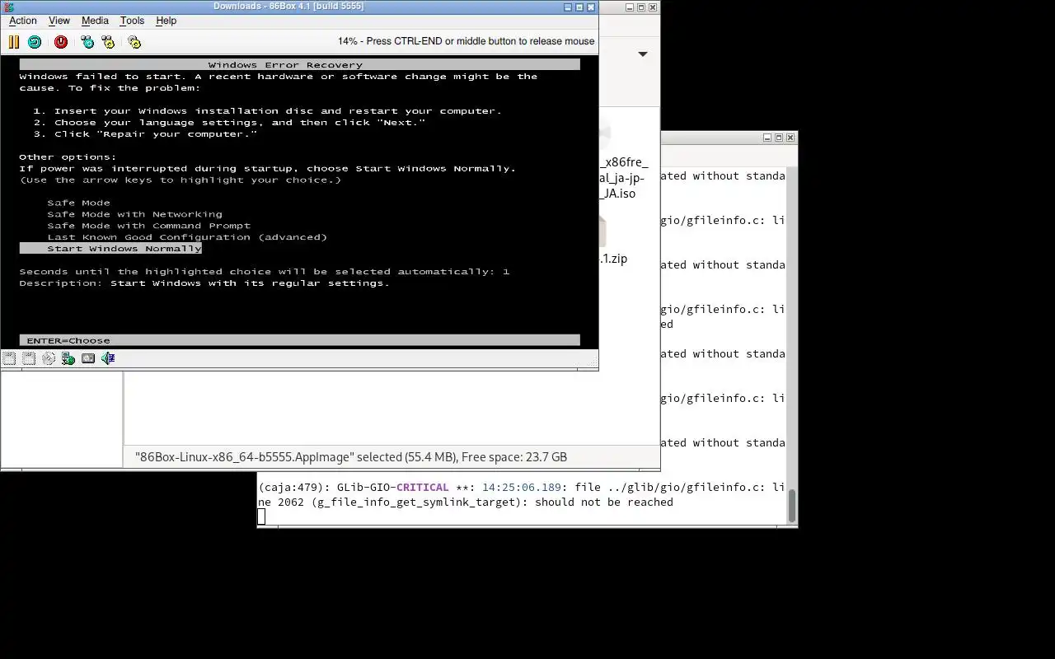1055x659 pixels.
Task: Close the 86Box window
Action: 591,7
